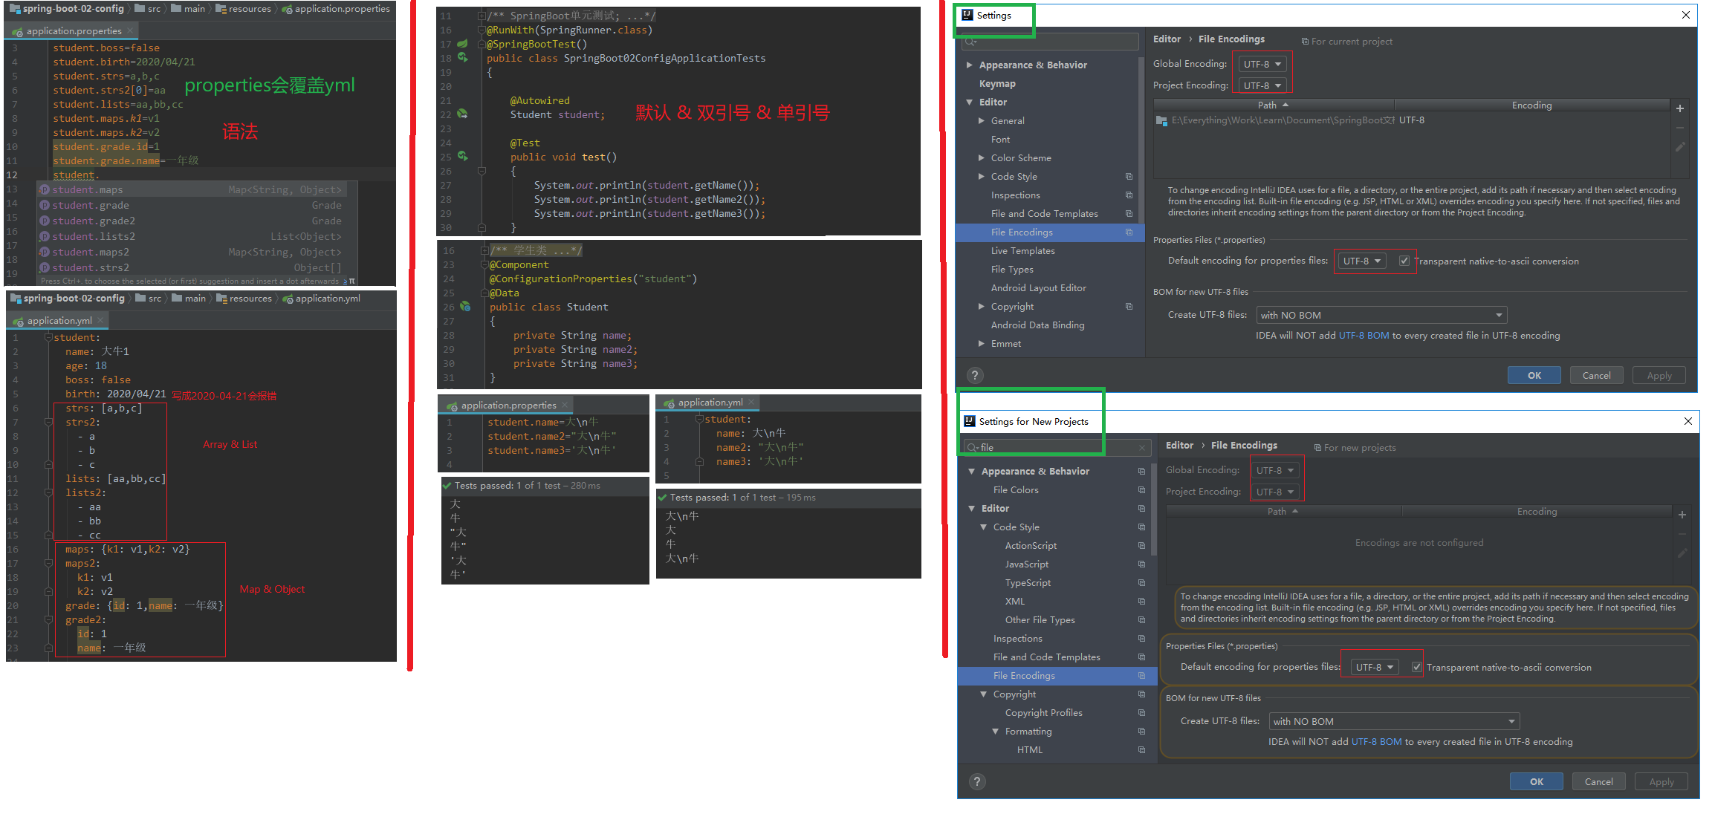Open Create UTF-8 files dropdown in New Projects

click(1394, 721)
